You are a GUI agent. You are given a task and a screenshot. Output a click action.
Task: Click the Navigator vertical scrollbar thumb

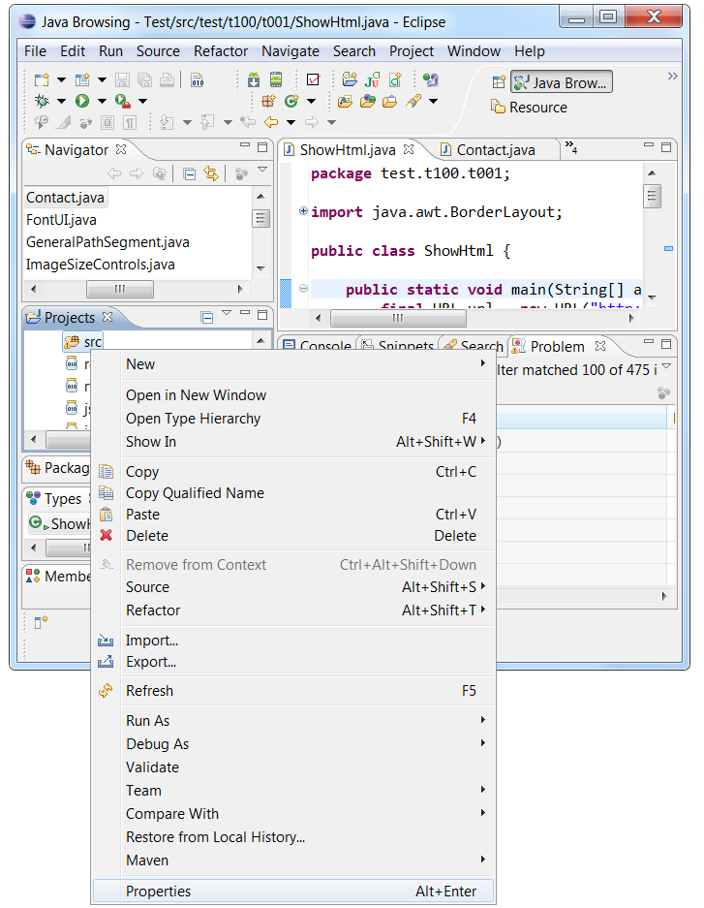pyautogui.click(x=260, y=218)
